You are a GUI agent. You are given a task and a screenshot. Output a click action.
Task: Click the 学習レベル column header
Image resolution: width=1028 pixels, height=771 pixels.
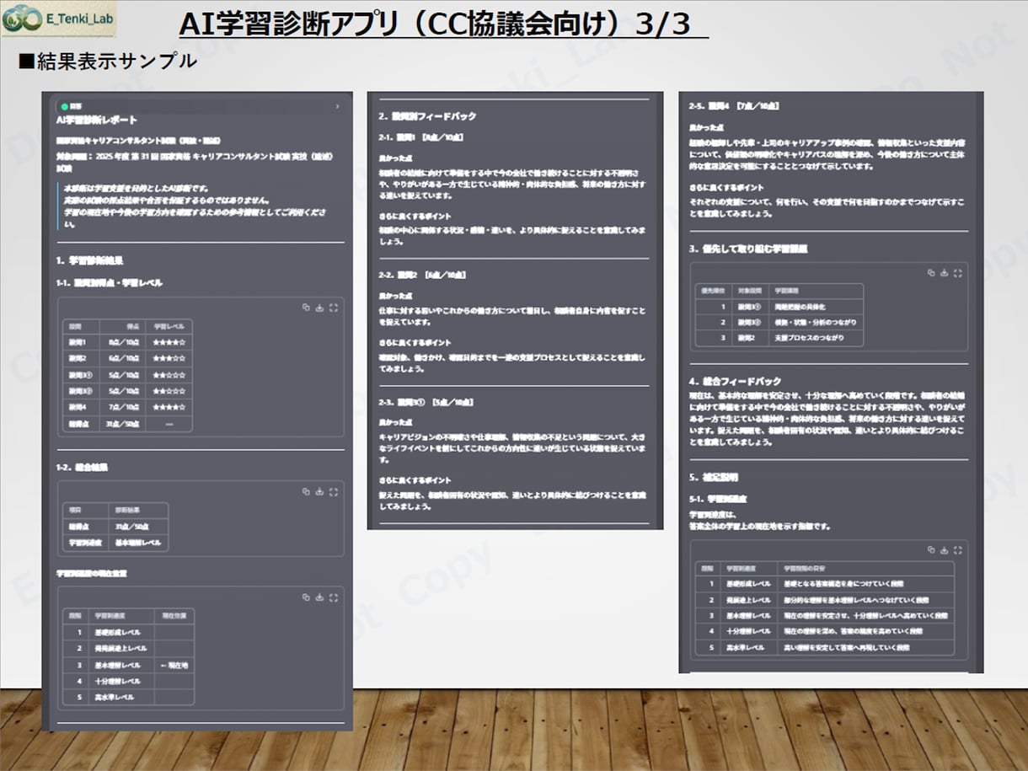[169, 325]
